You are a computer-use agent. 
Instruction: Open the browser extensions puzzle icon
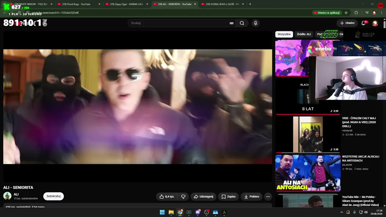pyautogui.click(x=356, y=13)
